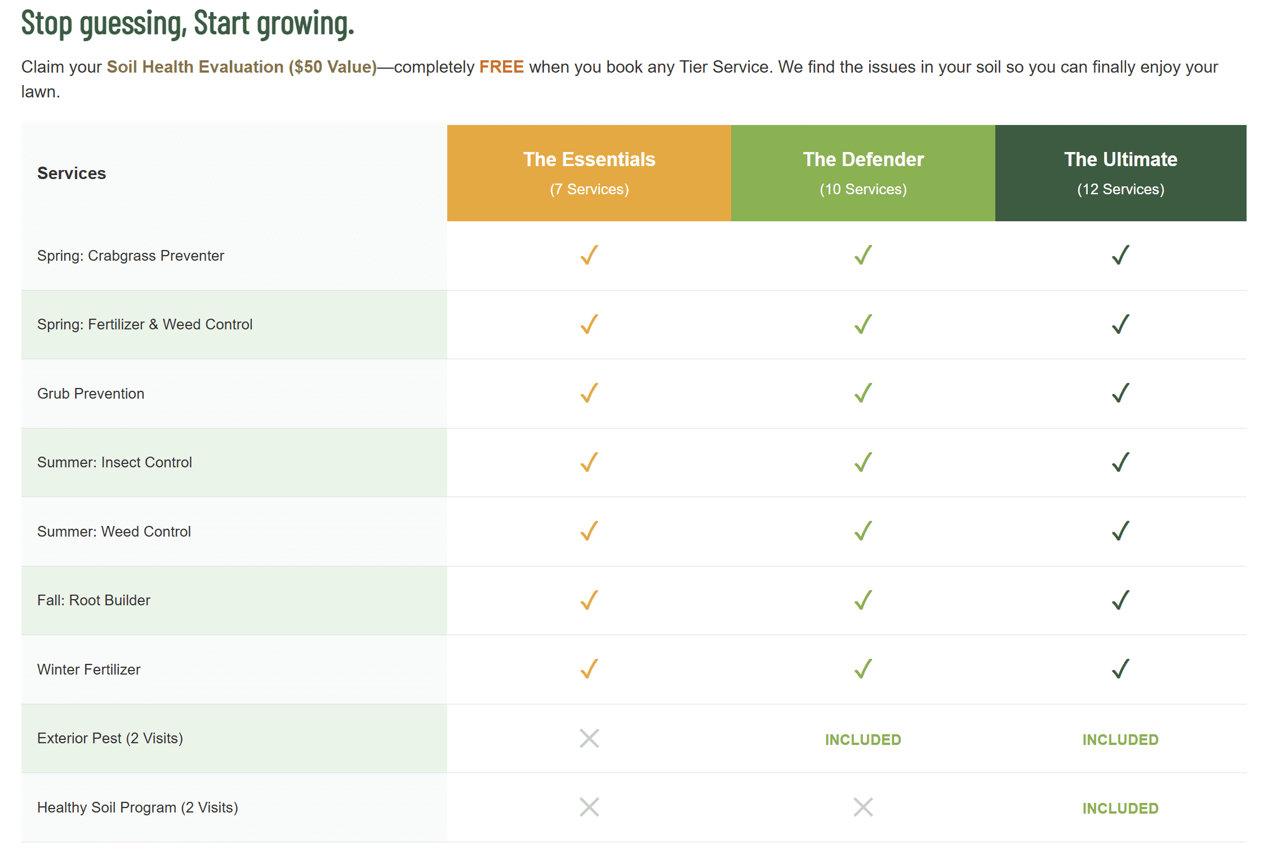
Task: Click the orange FREE text
Action: click(501, 67)
